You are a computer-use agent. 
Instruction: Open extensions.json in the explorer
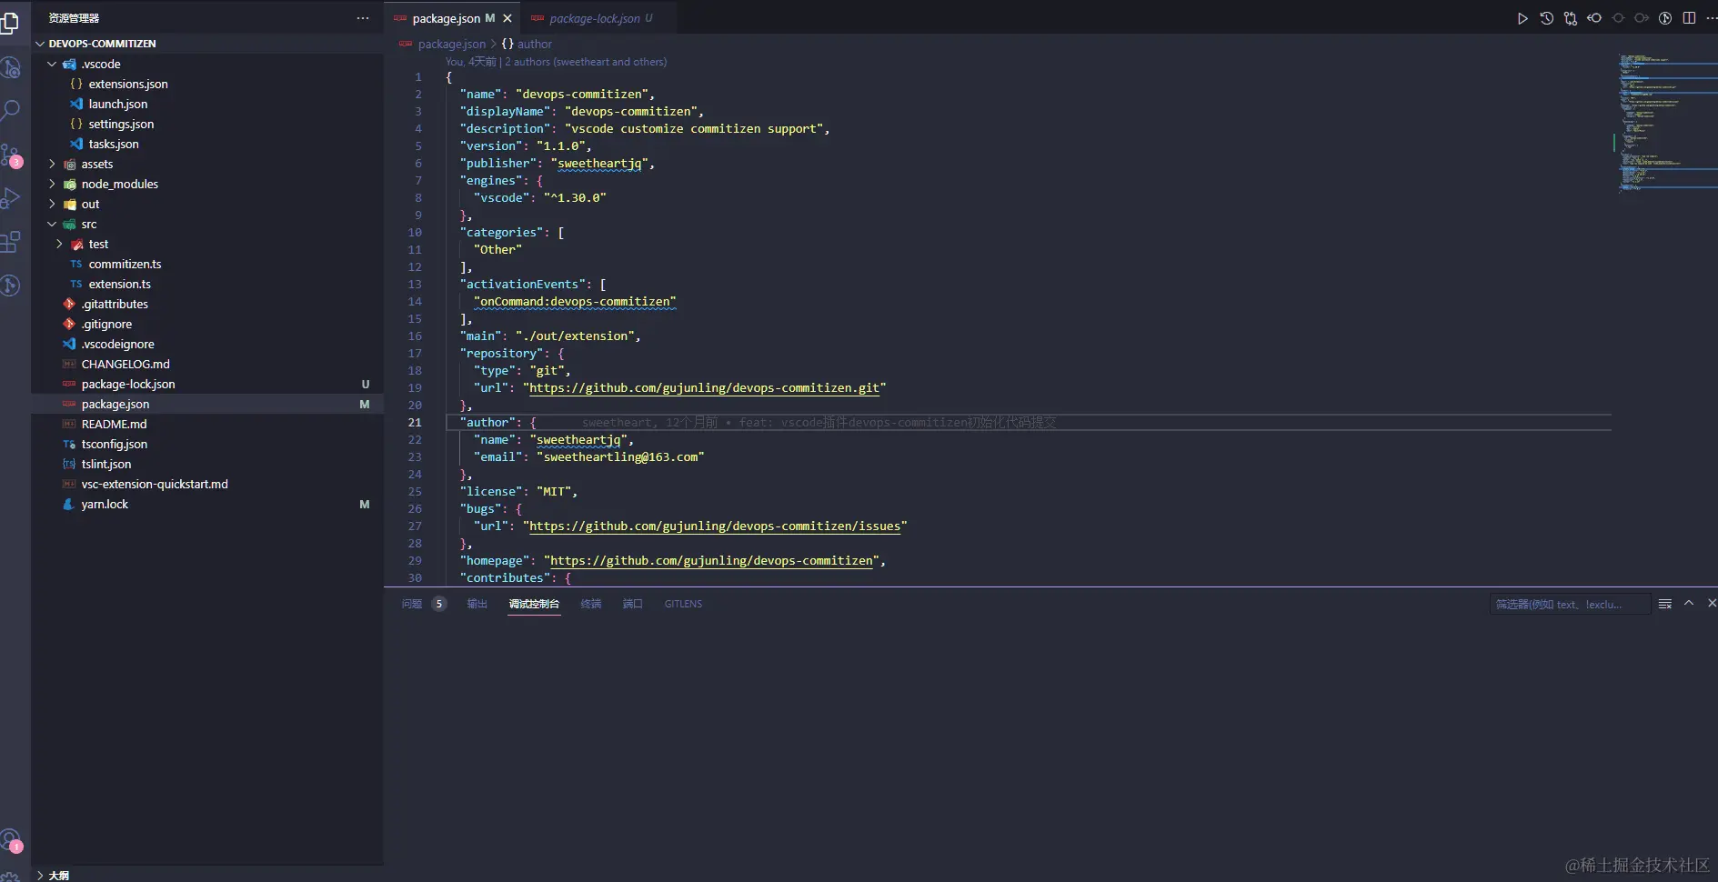(207, 84)
